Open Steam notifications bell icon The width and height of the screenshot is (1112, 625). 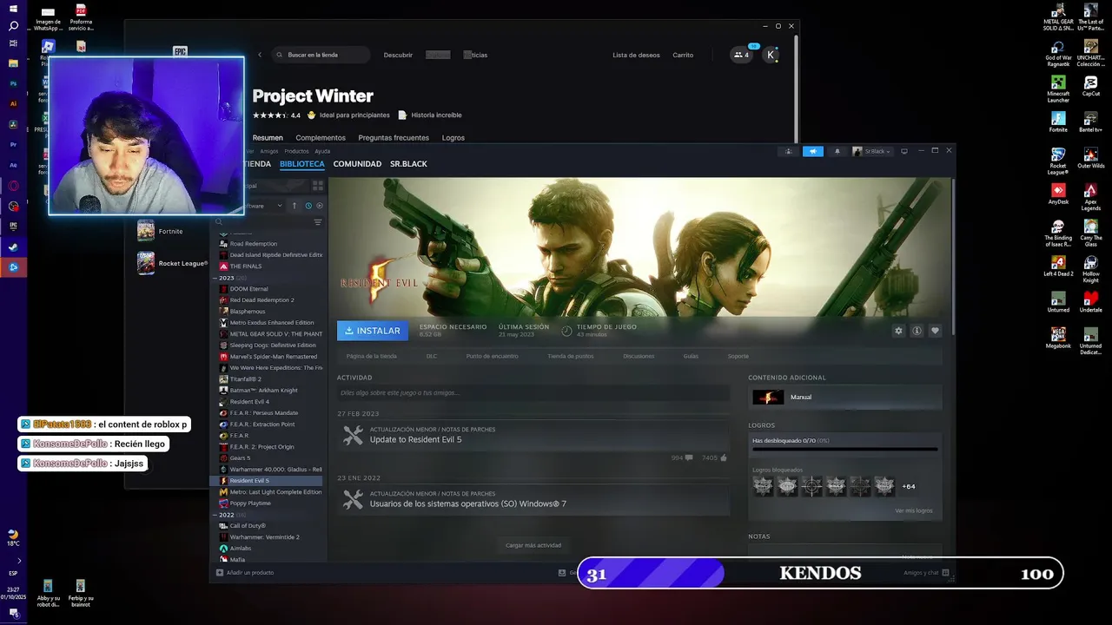click(x=837, y=151)
